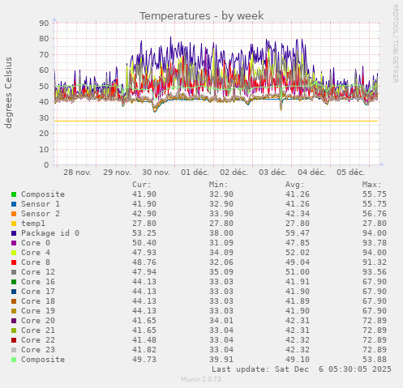Click the 'Core 12' legend label

click(38, 272)
